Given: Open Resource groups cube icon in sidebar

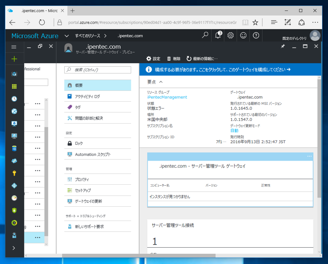Looking at the screenshot, I should 14,74.
